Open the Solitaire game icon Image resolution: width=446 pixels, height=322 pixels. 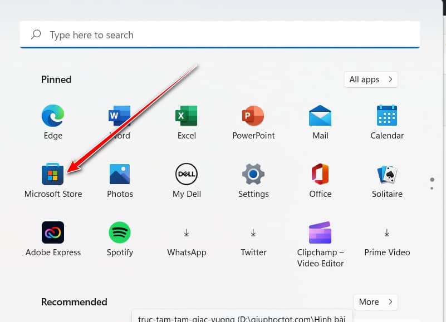click(x=387, y=174)
